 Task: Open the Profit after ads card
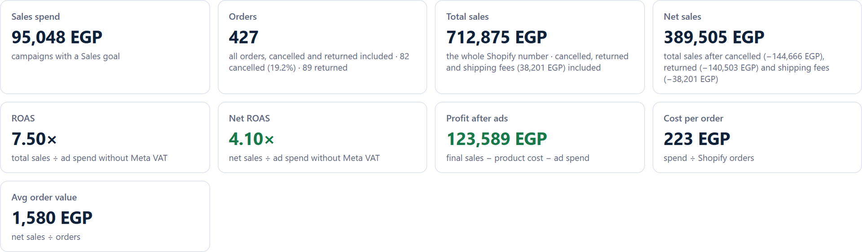[540, 137]
